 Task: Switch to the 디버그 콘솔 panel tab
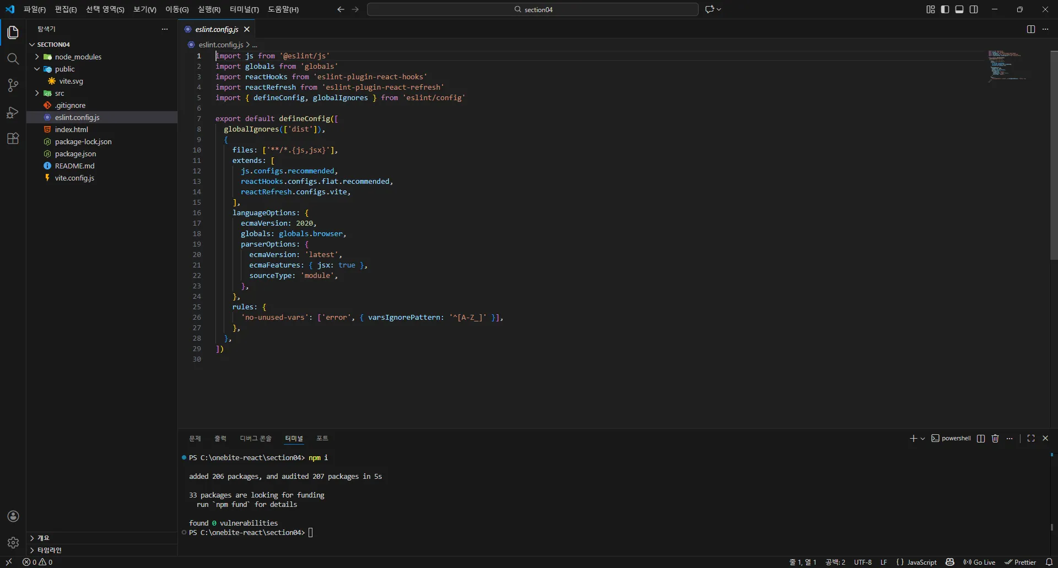(255, 439)
